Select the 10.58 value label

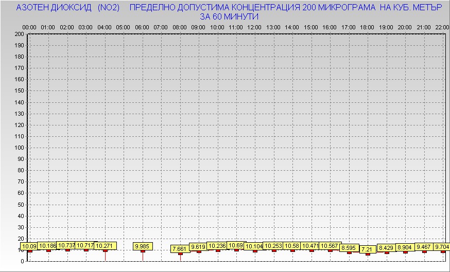click(292, 246)
